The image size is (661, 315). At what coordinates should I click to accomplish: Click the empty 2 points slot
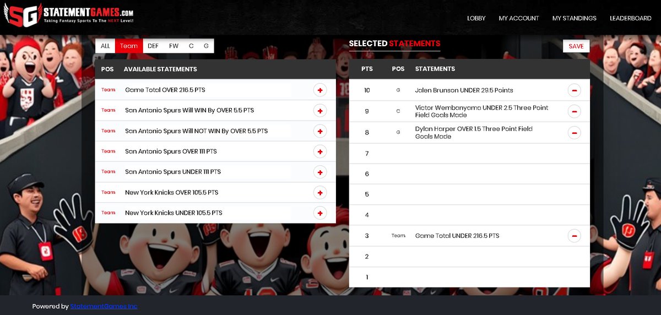[469, 257]
